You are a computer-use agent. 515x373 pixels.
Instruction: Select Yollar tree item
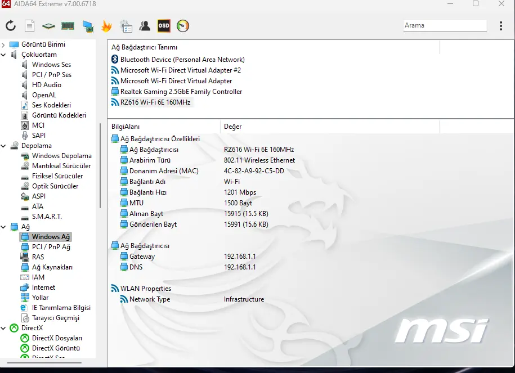tap(40, 298)
